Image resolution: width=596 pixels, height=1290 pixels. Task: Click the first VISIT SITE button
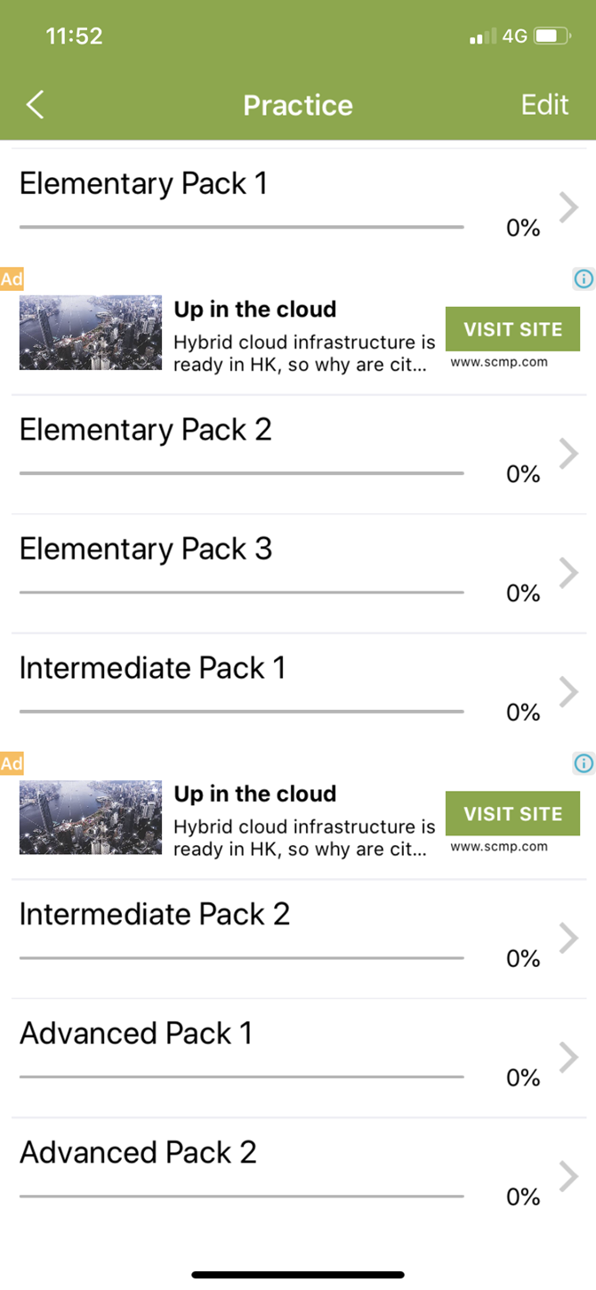[512, 329]
